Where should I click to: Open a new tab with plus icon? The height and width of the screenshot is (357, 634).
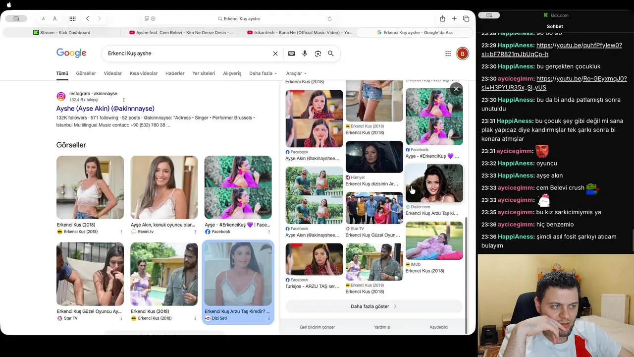[454, 19]
